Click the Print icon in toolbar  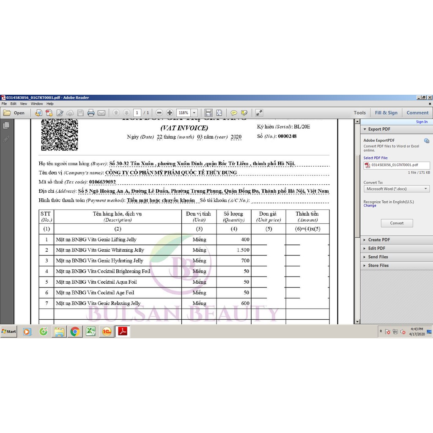[91, 113]
